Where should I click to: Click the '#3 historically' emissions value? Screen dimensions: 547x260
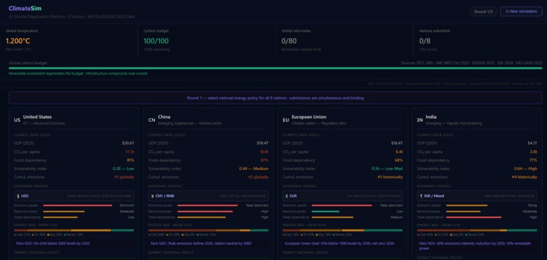pyautogui.click(x=390, y=177)
